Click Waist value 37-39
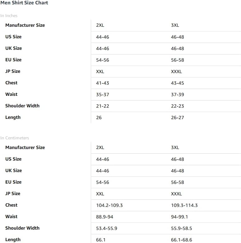Screen dimensions: 241x243 point(178,95)
